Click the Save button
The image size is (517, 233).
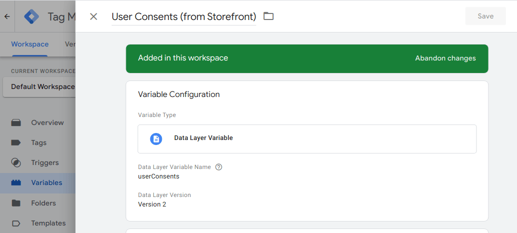485,16
